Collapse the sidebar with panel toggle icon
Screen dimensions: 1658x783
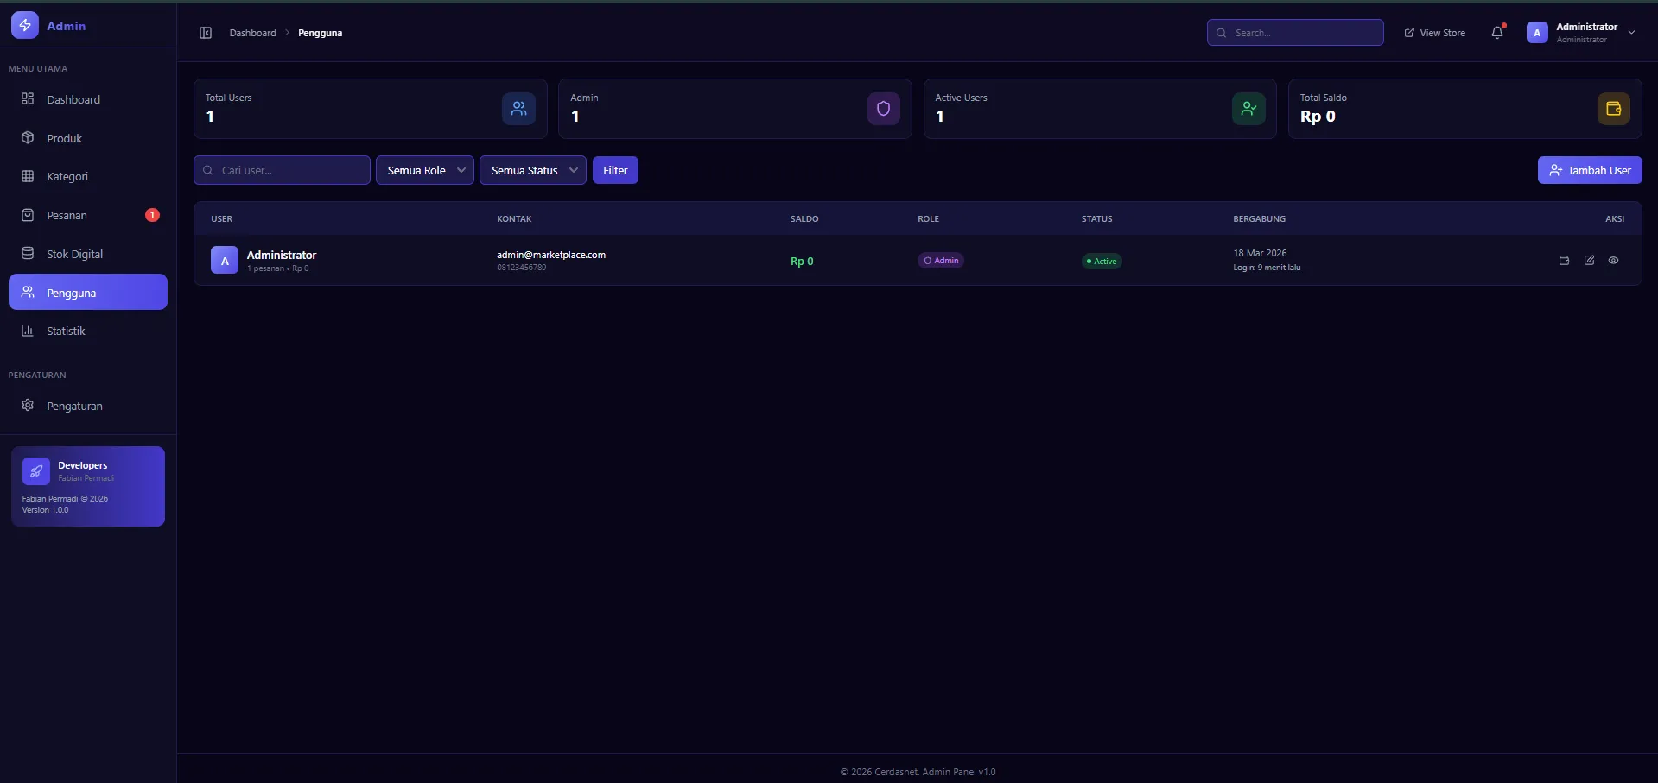[x=206, y=33]
